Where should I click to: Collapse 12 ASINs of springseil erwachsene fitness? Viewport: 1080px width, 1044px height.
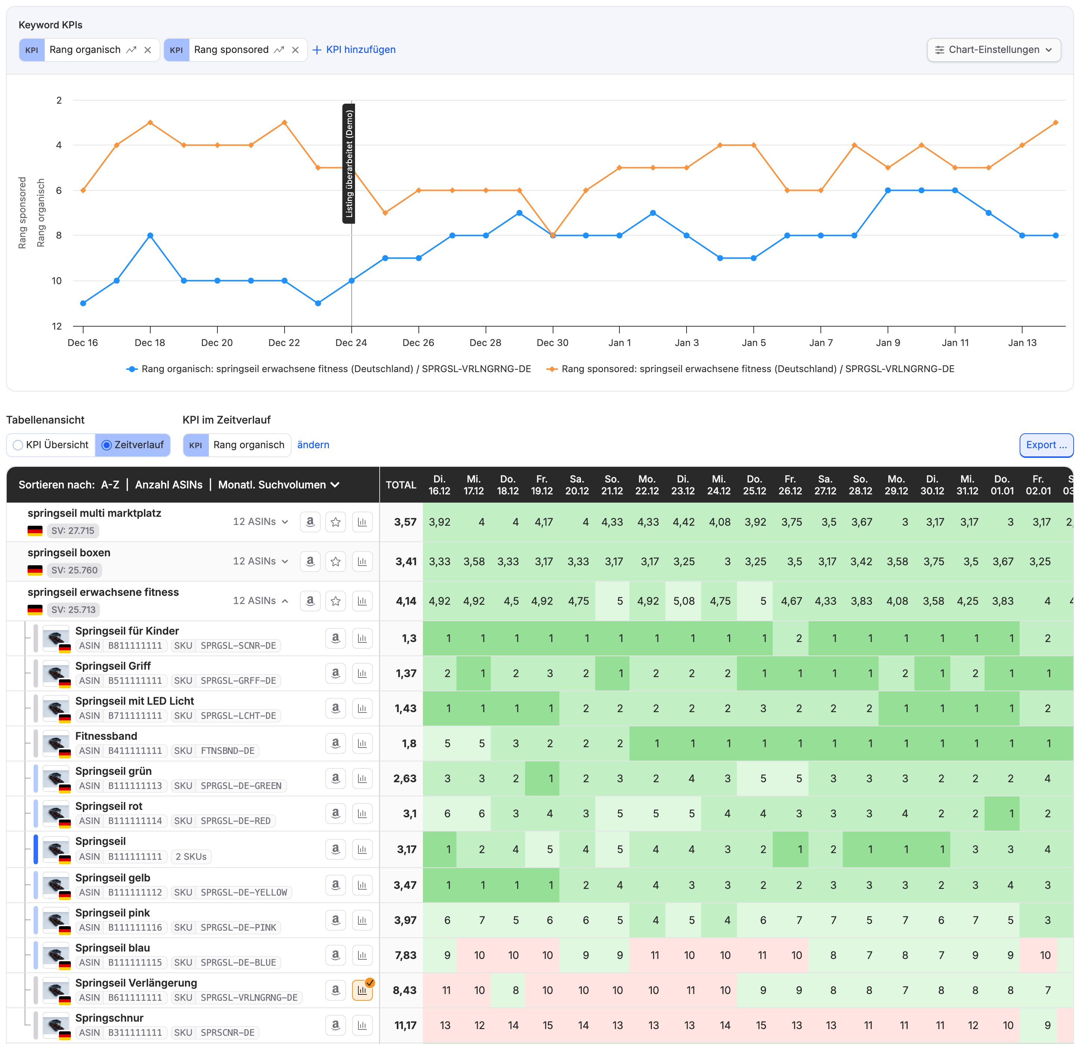261,601
